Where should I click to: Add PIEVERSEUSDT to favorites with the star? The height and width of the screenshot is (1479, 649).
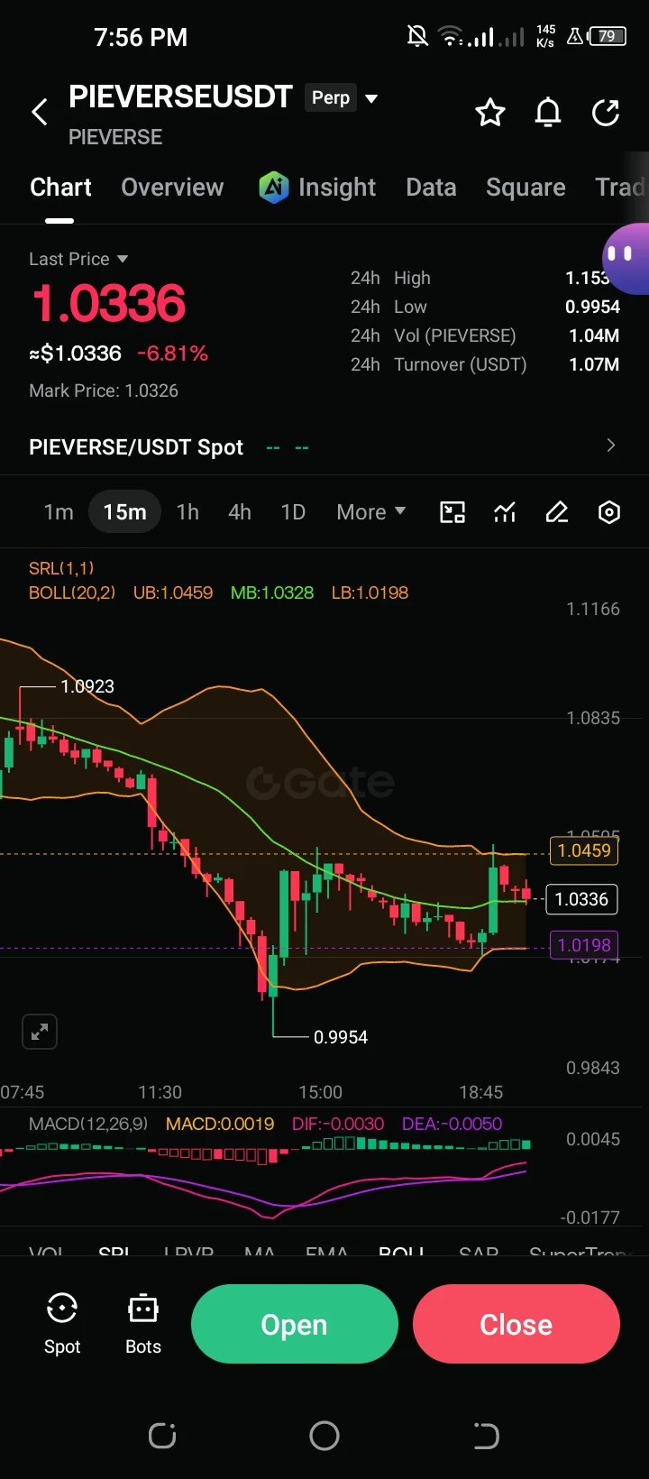click(490, 113)
